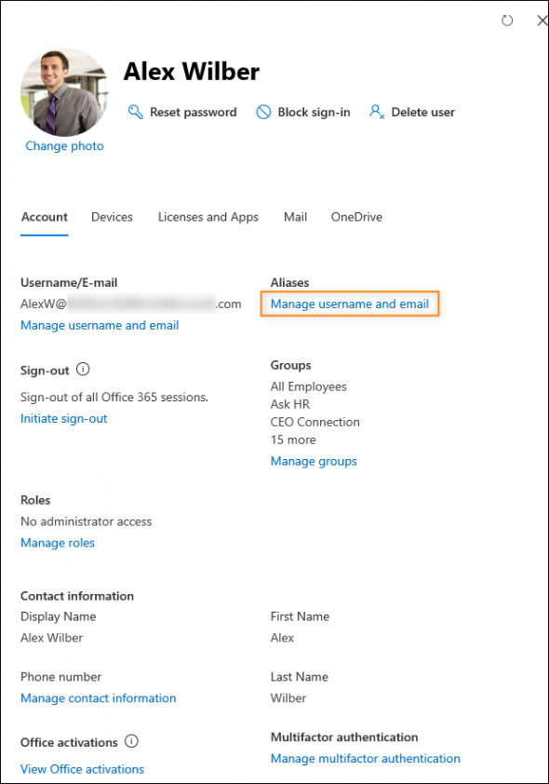This screenshot has width=549, height=784.
Task: Return to the Account tab
Action: tap(44, 217)
